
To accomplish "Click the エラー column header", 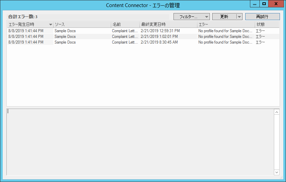I will tap(226, 24).
